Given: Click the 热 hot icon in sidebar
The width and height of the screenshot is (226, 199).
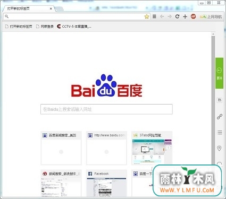Looking at the screenshot, I should (220, 100).
